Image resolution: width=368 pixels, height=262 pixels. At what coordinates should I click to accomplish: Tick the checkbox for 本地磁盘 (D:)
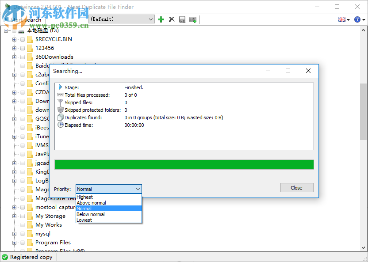tap(14, 30)
